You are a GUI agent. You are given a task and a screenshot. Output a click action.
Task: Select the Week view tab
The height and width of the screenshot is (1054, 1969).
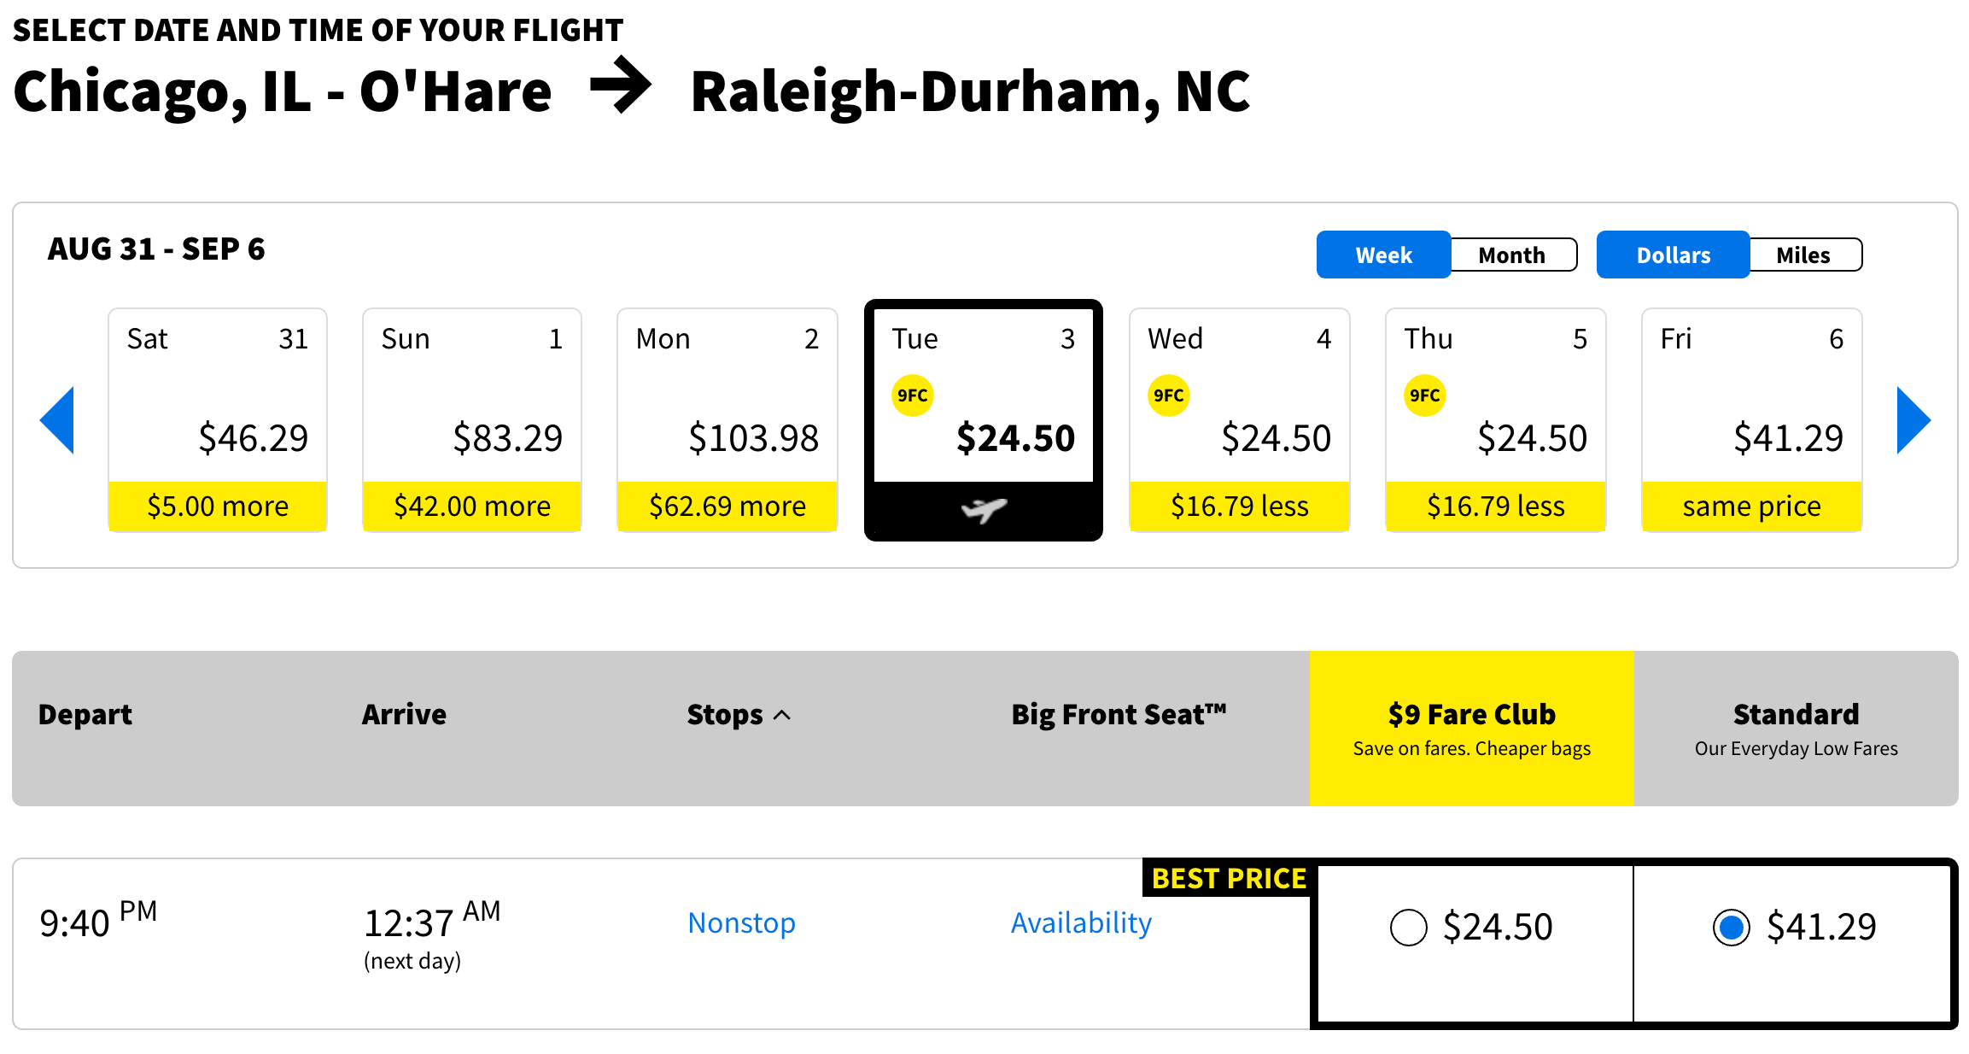[1383, 255]
